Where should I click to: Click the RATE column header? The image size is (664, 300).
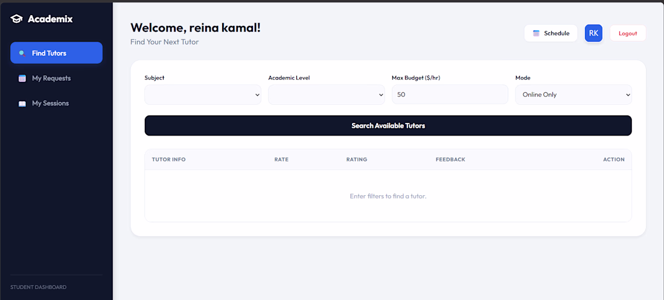[281, 159]
